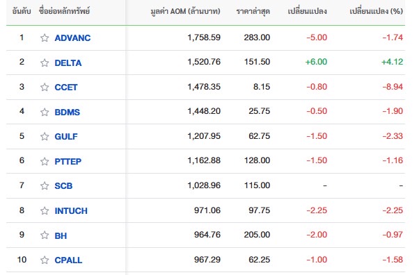Star ADVANC as a favorite stock
419x275 pixels.
pyautogui.click(x=45, y=38)
